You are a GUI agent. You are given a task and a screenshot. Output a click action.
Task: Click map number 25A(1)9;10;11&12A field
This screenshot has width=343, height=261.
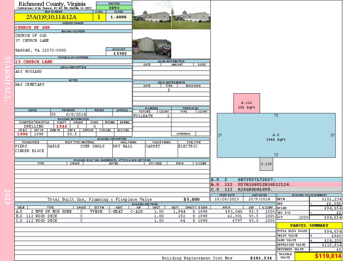(x=54, y=17)
